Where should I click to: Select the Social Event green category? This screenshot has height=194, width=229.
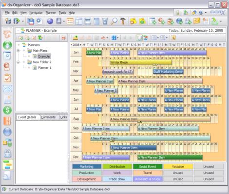click(148, 167)
